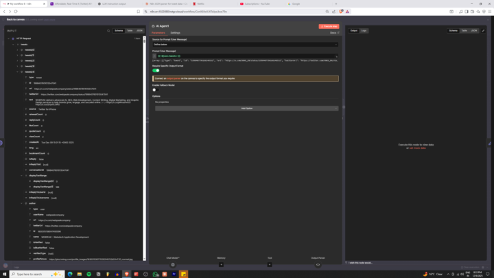Expand the tweets[0] item
Viewport: 494px width, 278px height.
[17, 50]
